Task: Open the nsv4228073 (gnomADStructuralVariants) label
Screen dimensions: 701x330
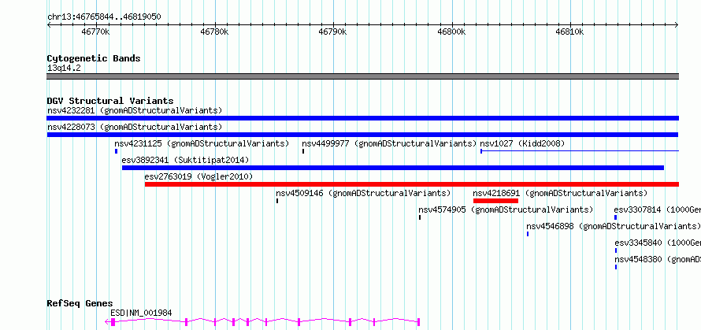Action: (135, 127)
